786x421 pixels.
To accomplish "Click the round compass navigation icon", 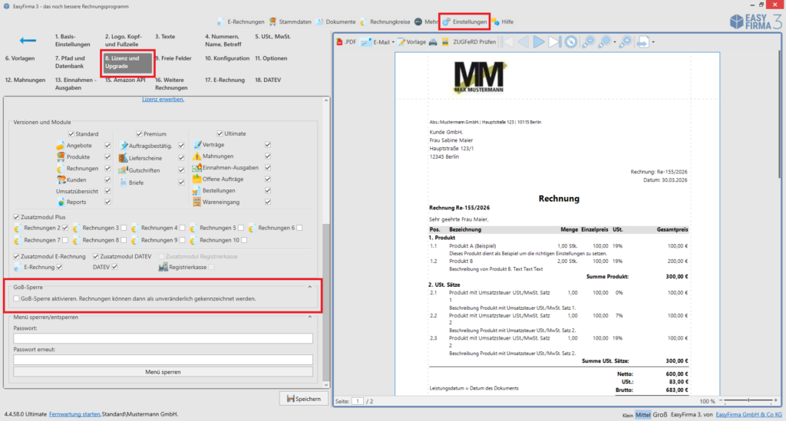I will (570, 42).
